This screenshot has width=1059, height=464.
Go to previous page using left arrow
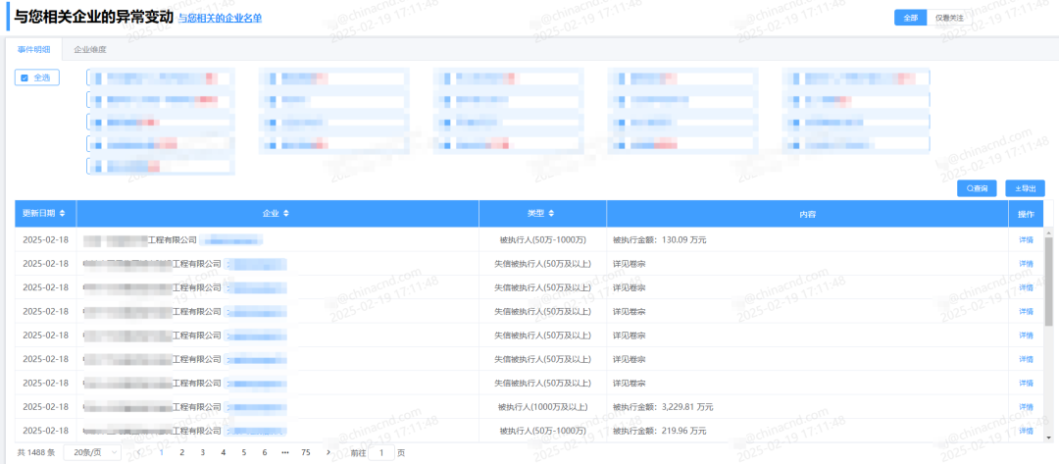(138, 452)
